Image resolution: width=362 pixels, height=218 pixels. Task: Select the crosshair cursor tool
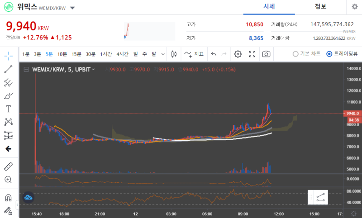(x=9, y=56)
